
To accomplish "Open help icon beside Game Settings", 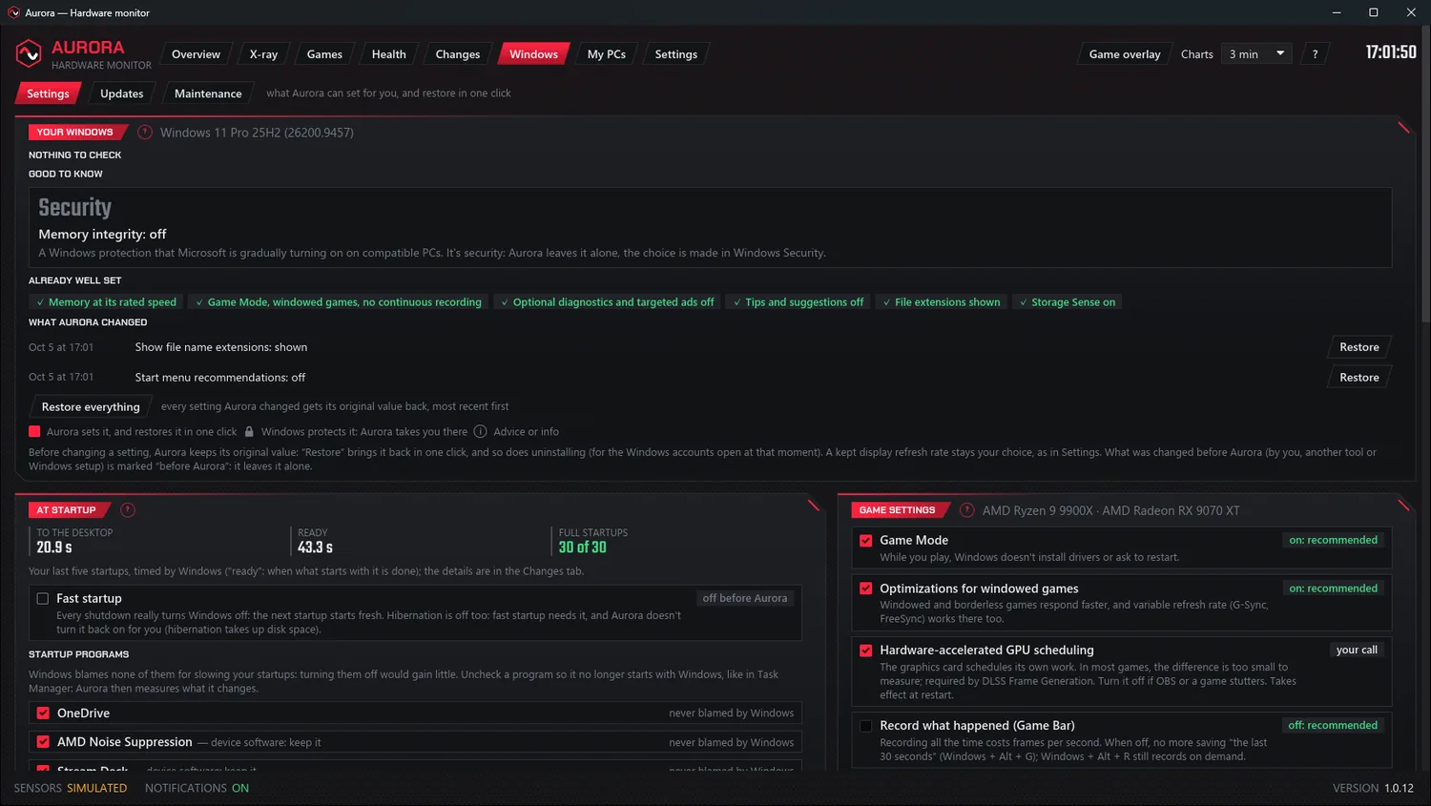I will click(x=966, y=510).
